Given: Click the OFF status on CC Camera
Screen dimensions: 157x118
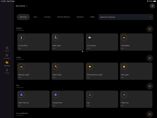Looking at the screenshot, I should pyautogui.click(x=88, y=48).
